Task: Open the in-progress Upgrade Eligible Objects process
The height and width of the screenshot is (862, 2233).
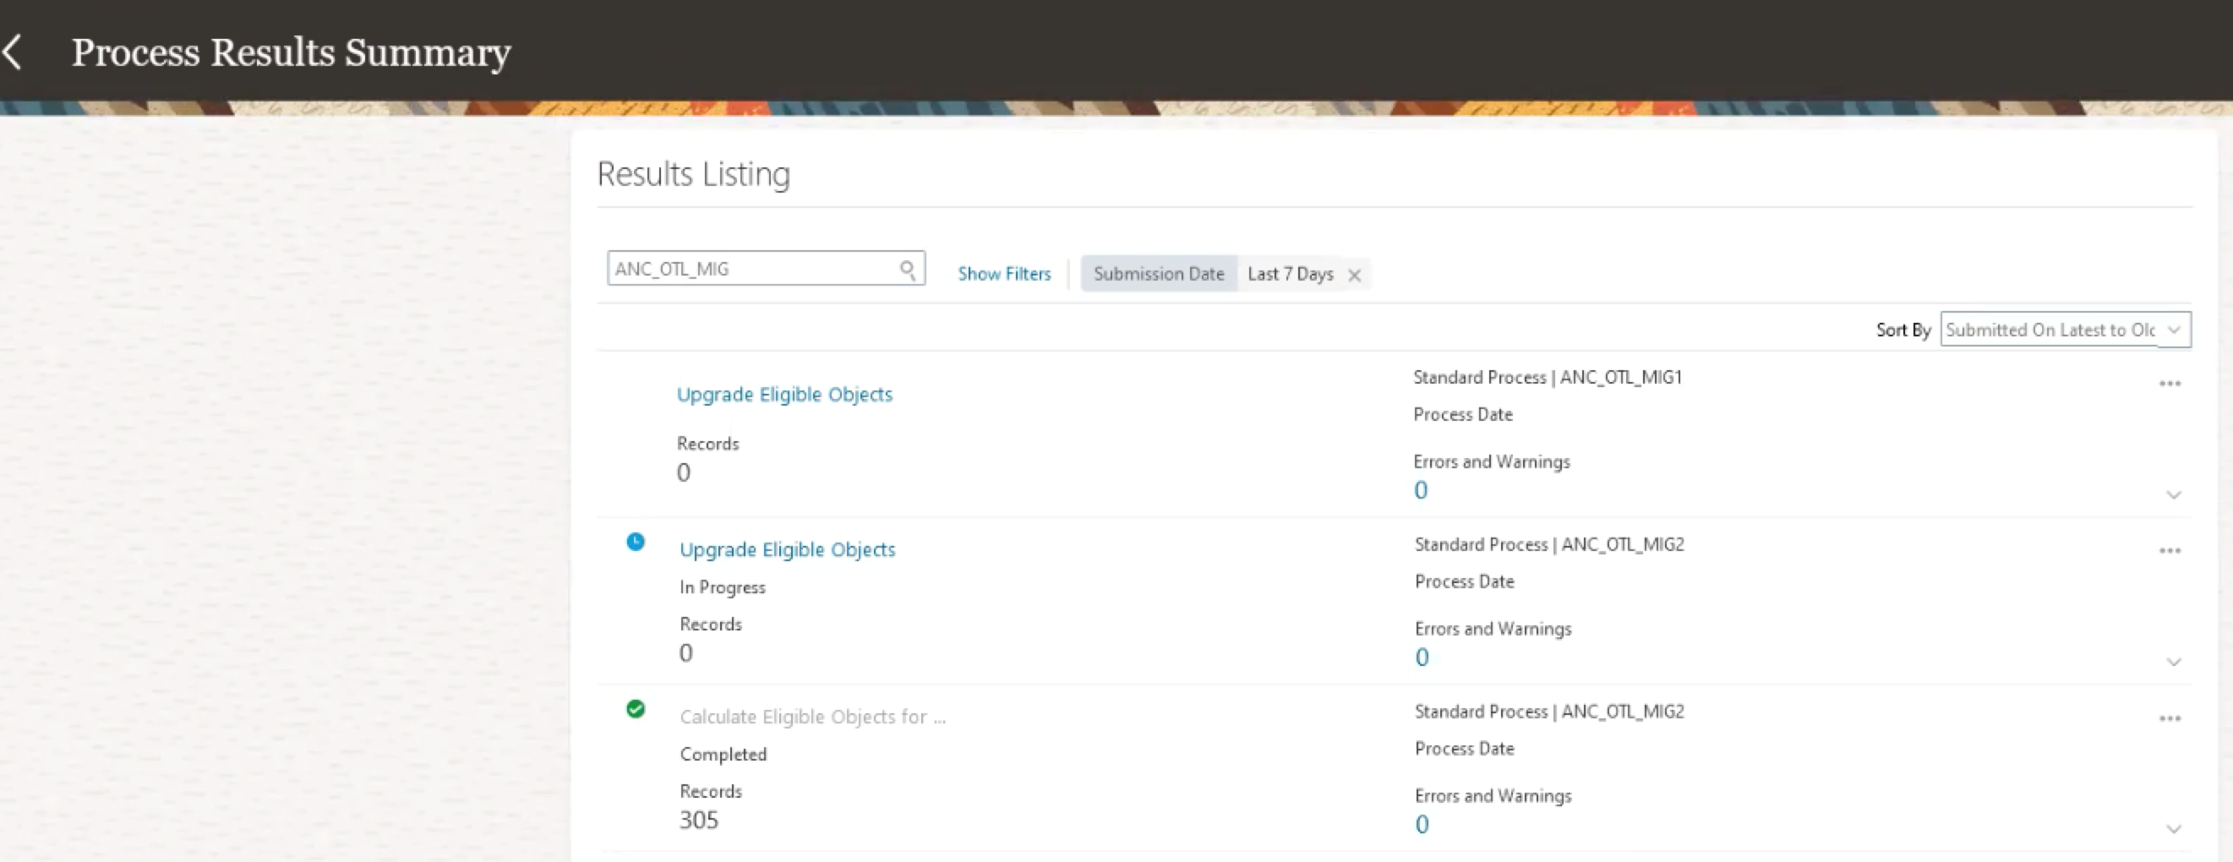Action: click(786, 549)
